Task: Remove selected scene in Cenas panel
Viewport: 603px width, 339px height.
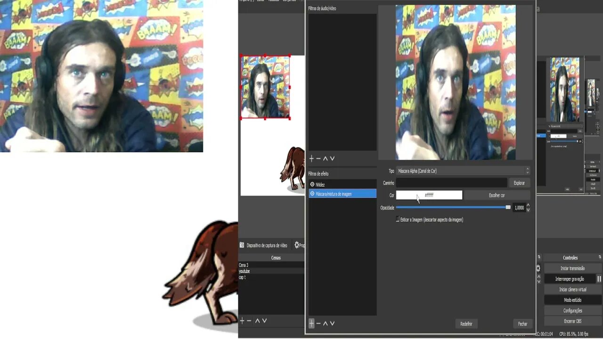Action: coord(249,321)
